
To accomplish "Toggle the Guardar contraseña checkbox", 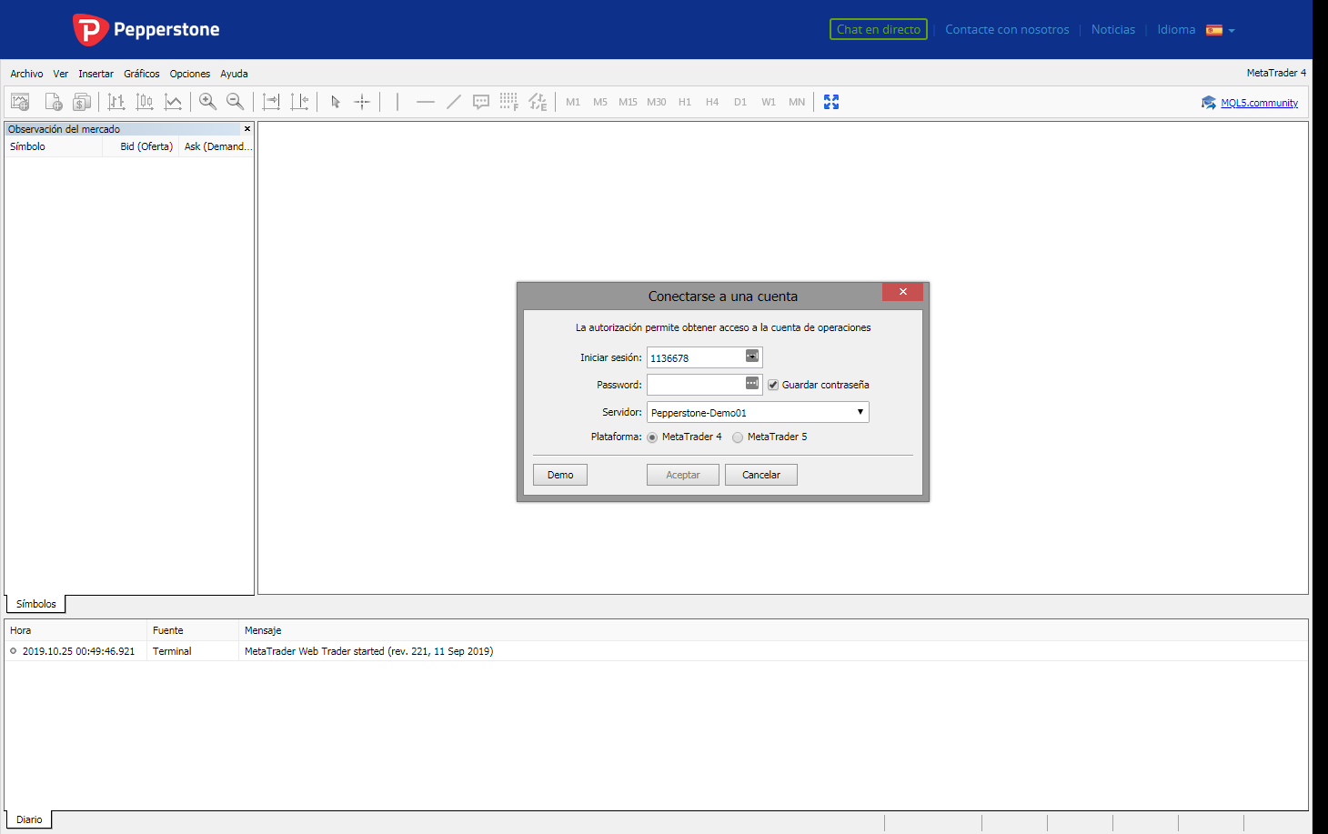I will (773, 385).
